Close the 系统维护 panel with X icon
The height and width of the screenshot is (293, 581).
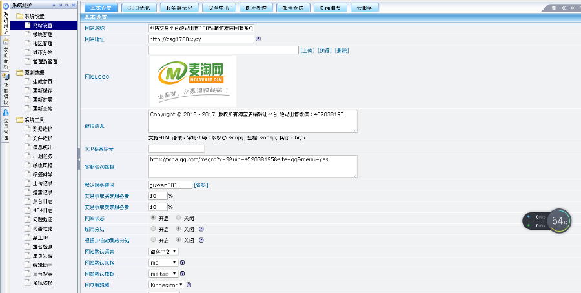(74, 5)
